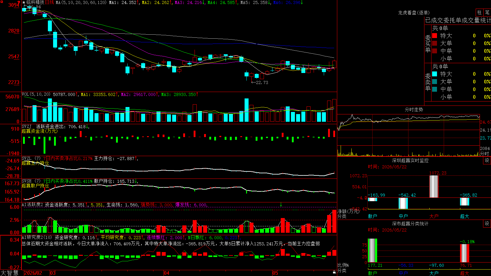Click the MA(5,10,20,30,60,120) indicator parameters

pos(81,2)
